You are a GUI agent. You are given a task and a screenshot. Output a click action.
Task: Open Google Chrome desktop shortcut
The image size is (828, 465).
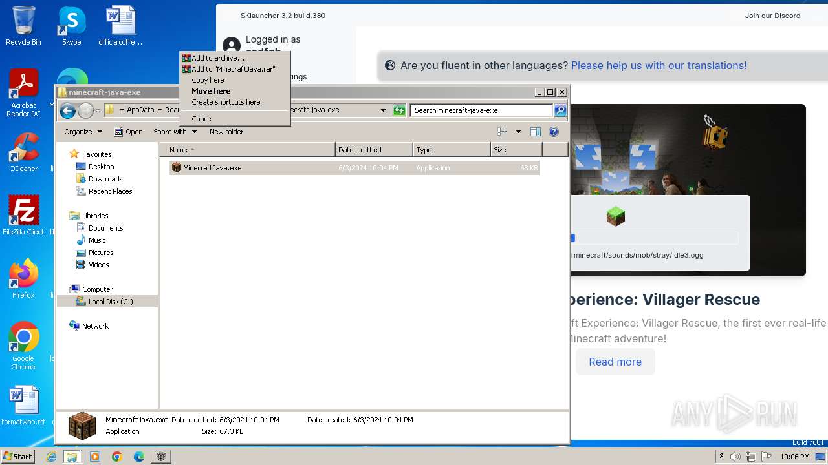pyautogui.click(x=23, y=346)
